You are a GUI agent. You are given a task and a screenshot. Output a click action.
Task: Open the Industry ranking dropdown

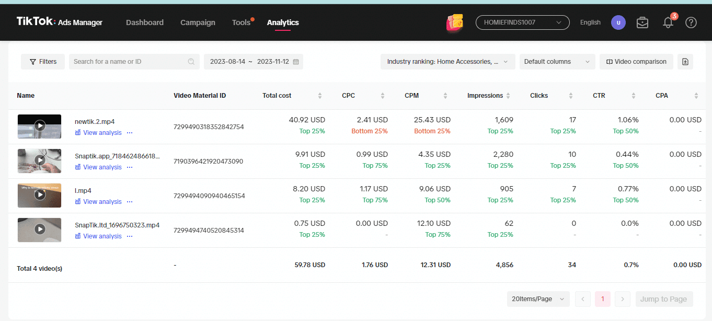(x=448, y=62)
